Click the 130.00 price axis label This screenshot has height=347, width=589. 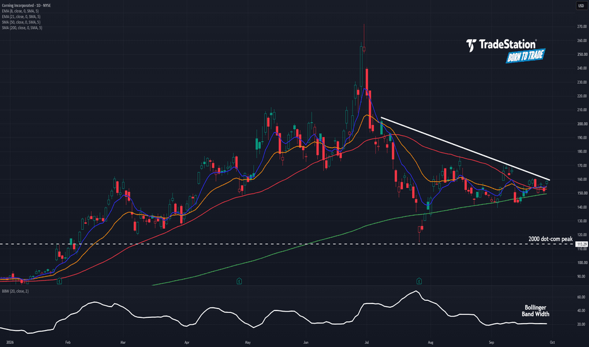[582, 221]
